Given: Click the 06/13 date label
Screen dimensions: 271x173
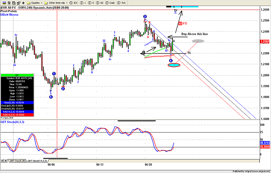Looking at the screenshot, I should click(x=100, y=164).
